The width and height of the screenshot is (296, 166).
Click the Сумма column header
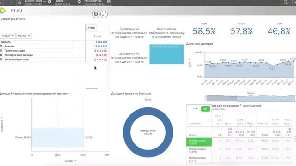98,36
